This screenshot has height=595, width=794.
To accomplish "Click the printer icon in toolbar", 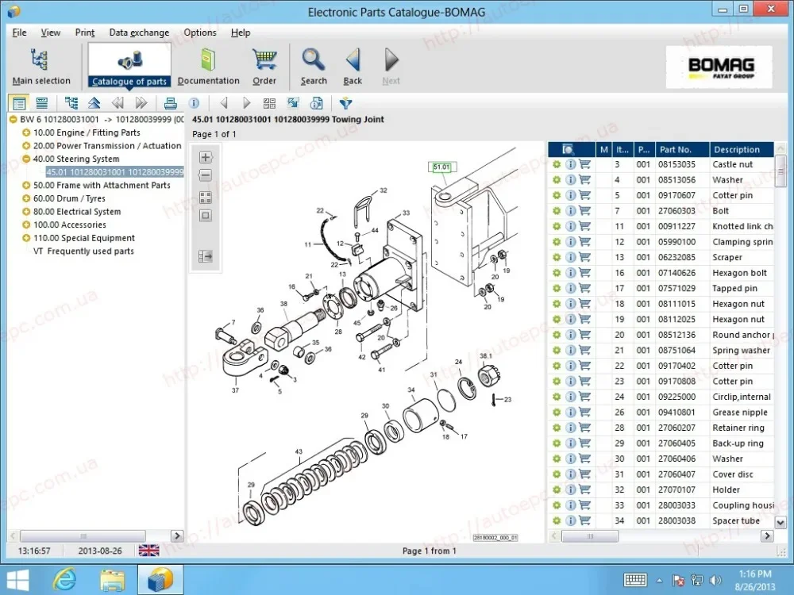I will [170, 103].
